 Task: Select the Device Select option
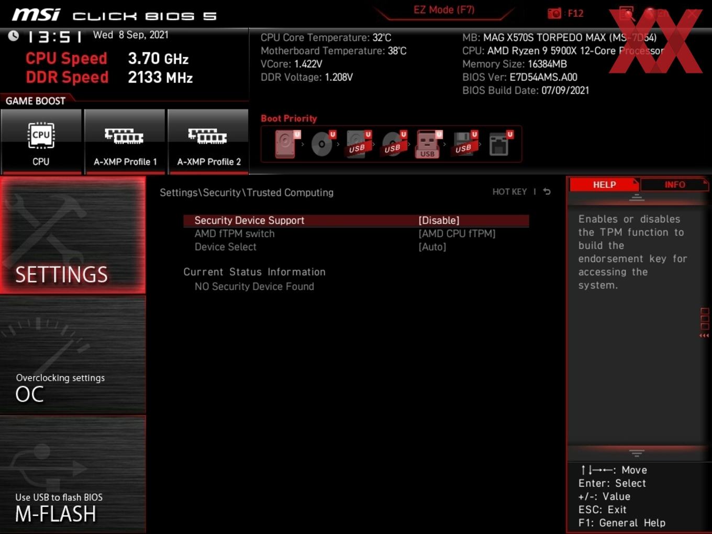226,247
